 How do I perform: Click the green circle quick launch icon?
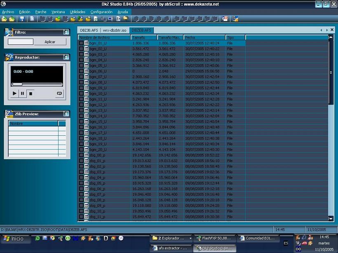68,238
